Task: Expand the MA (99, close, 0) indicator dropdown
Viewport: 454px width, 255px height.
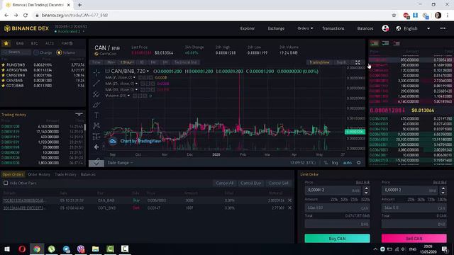Action: [136, 90]
